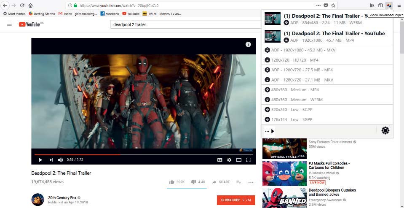The image size is (404, 208).
Task: Open the Library icon in toolbar
Action: click(x=372, y=5)
